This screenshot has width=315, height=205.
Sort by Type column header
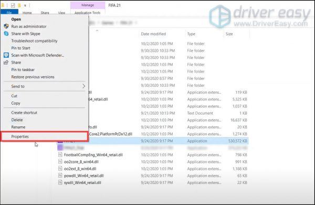pyautogui.click(x=191, y=34)
